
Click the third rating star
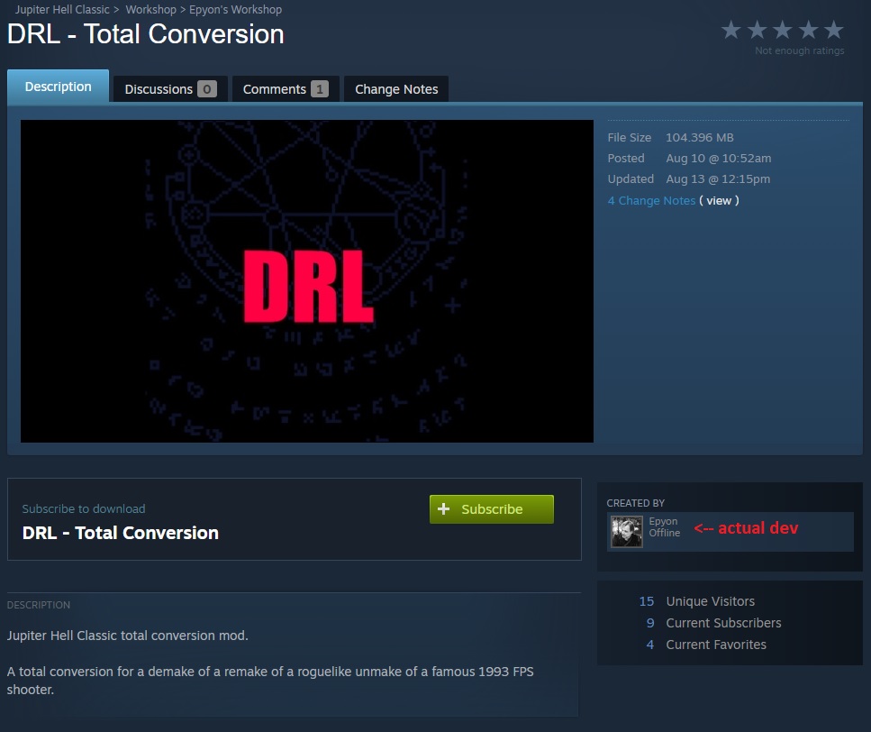[783, 30]
